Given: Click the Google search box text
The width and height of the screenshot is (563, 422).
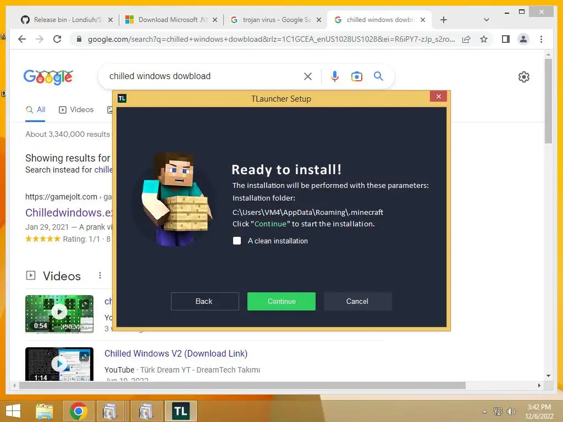Looking at the screenshot, I should click(160, 76).
